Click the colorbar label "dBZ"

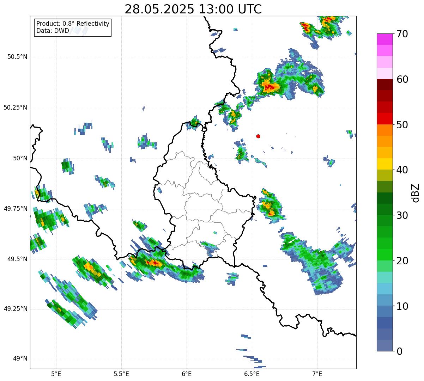(x=416, y=192)
